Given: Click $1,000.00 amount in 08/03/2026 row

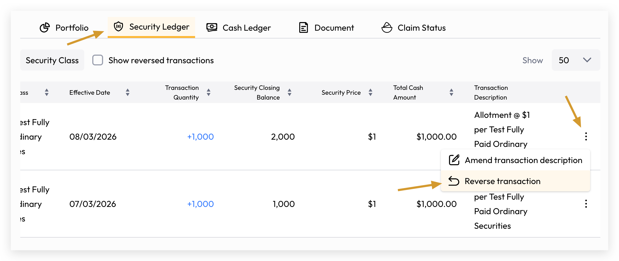Looking at the screenshot, I should coord(437,137).
